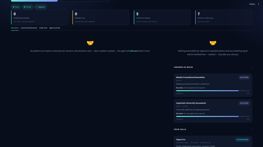Select the Handled automatically stat card

[39, 17]
